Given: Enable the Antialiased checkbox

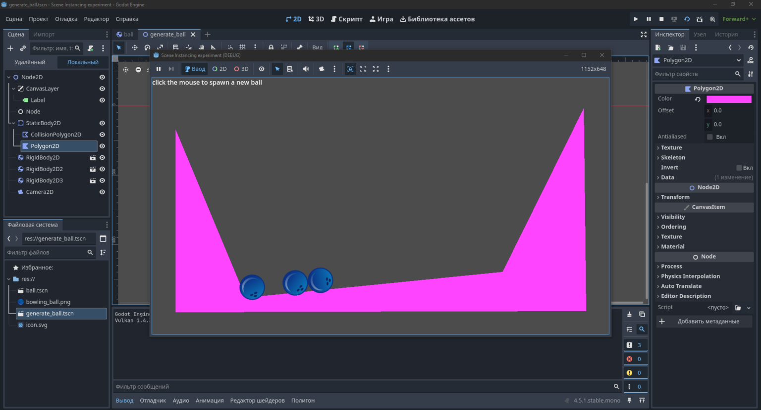Looking at the screenshot, I should click(710, 137).
